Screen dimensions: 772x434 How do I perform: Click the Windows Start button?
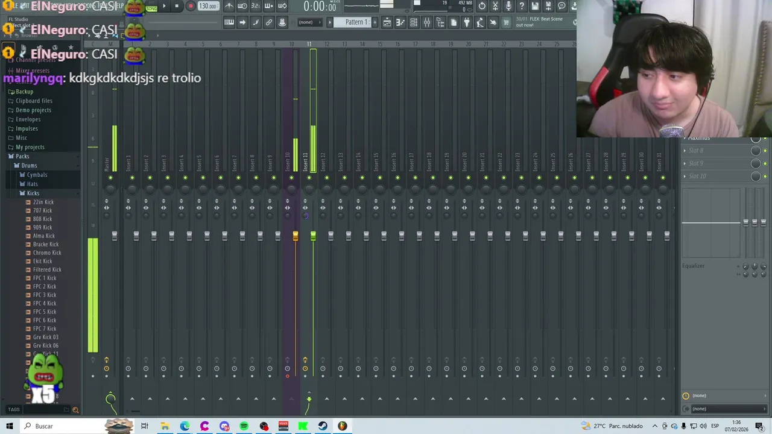point(9,426)
